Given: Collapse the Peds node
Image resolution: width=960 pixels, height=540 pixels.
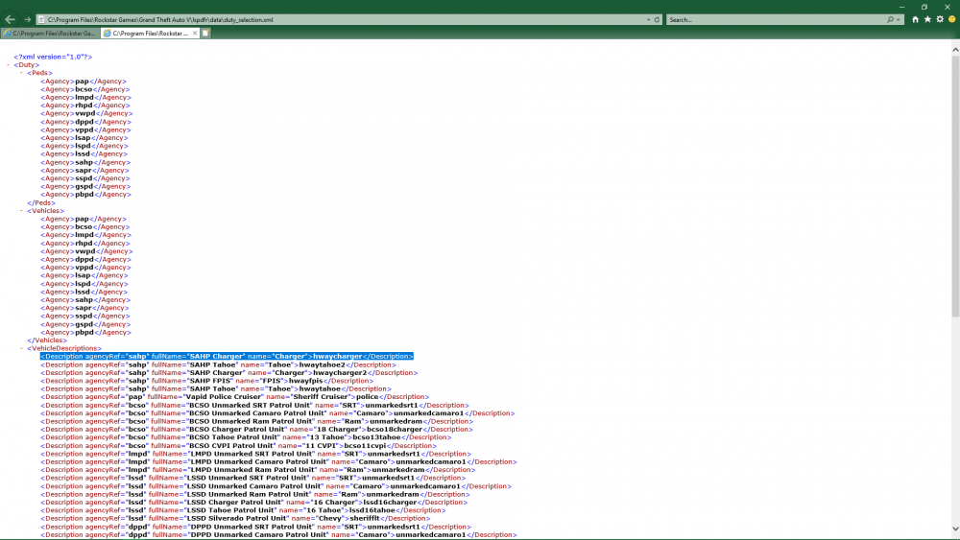Looking at the screenshot, I should coord(21,73).
